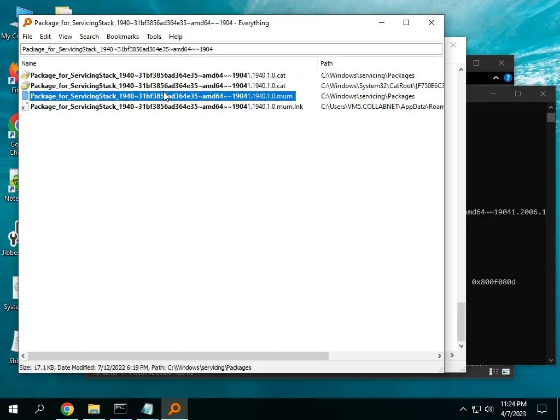The width and height of the screenshot is (560, 420).
Task: Click the file icon of the .mum result
Action: [x=25, y=96]
